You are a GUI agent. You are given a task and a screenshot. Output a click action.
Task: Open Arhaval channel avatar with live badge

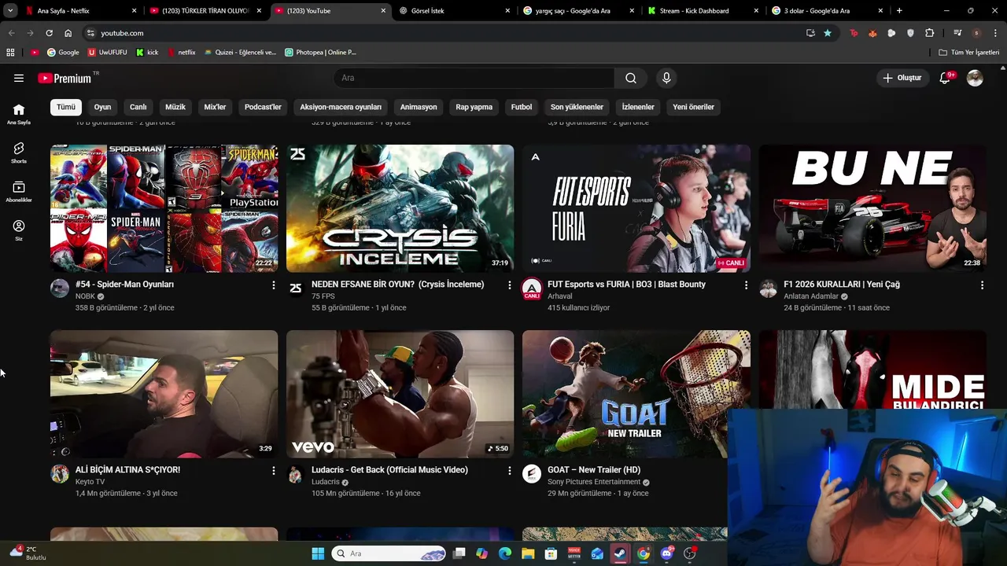pyautogui.click(x=532, y=289)
